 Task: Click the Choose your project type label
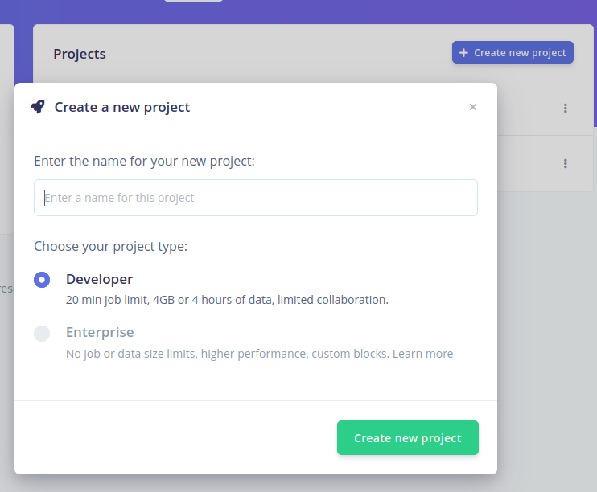(111, 246)
